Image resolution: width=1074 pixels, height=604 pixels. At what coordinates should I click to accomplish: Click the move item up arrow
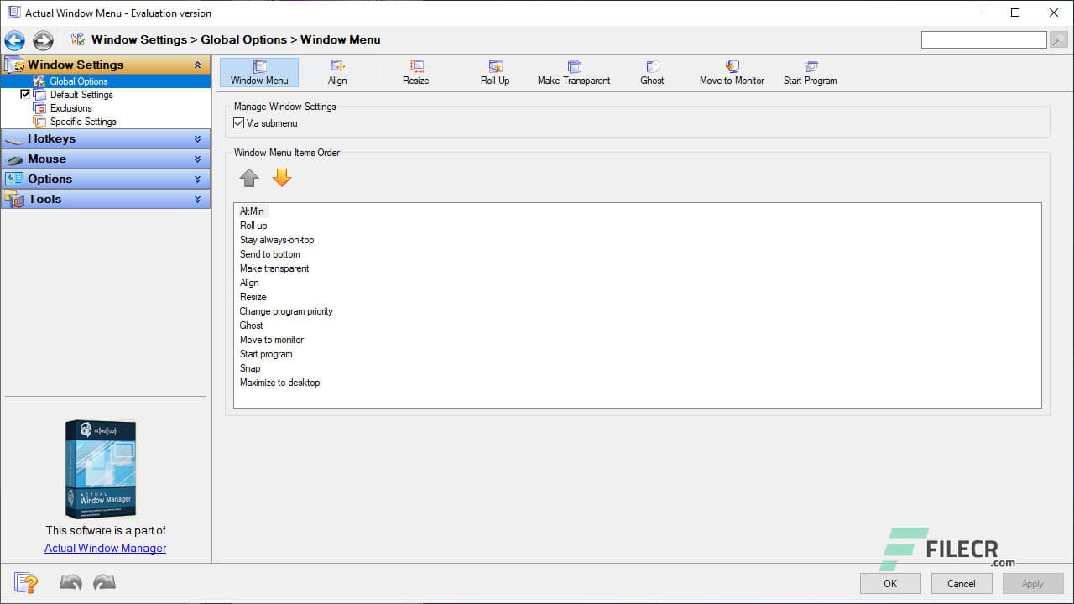[x=249, y=177]
